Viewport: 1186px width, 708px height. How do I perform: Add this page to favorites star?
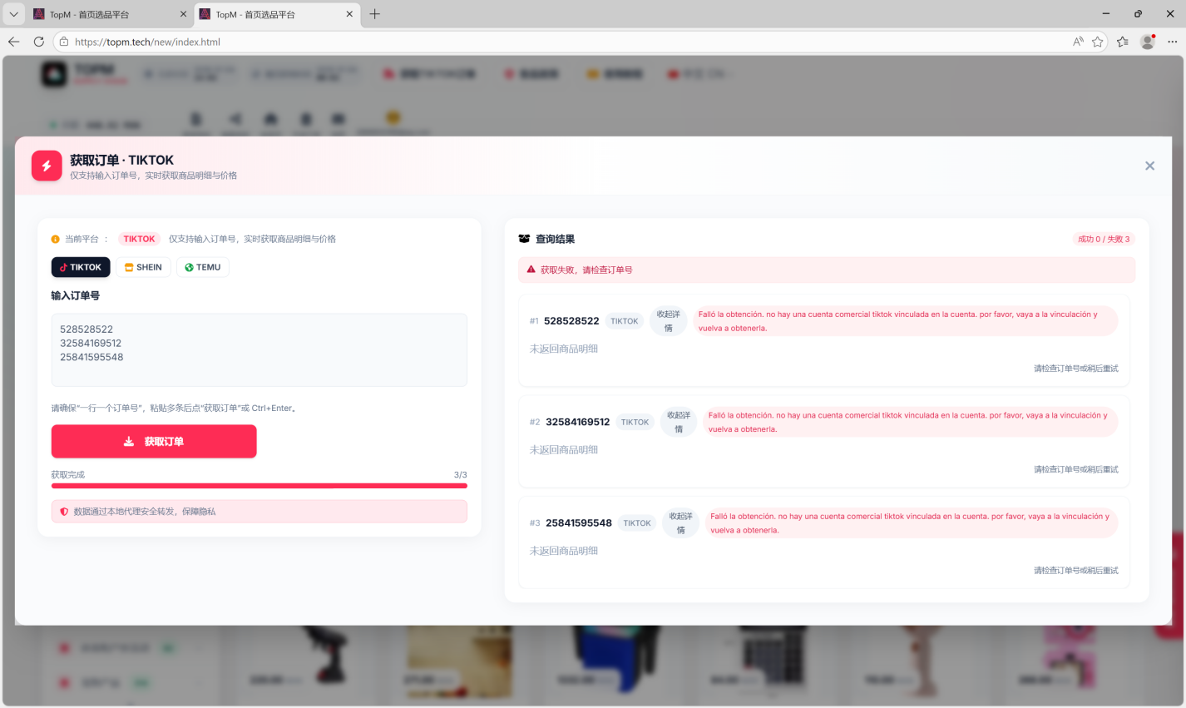coord(1098,42)
